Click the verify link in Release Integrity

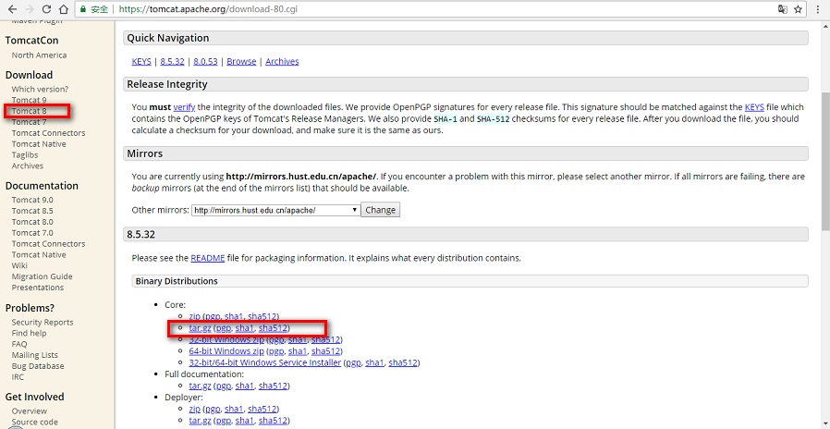pyautogui.click(x=184, y=107)
